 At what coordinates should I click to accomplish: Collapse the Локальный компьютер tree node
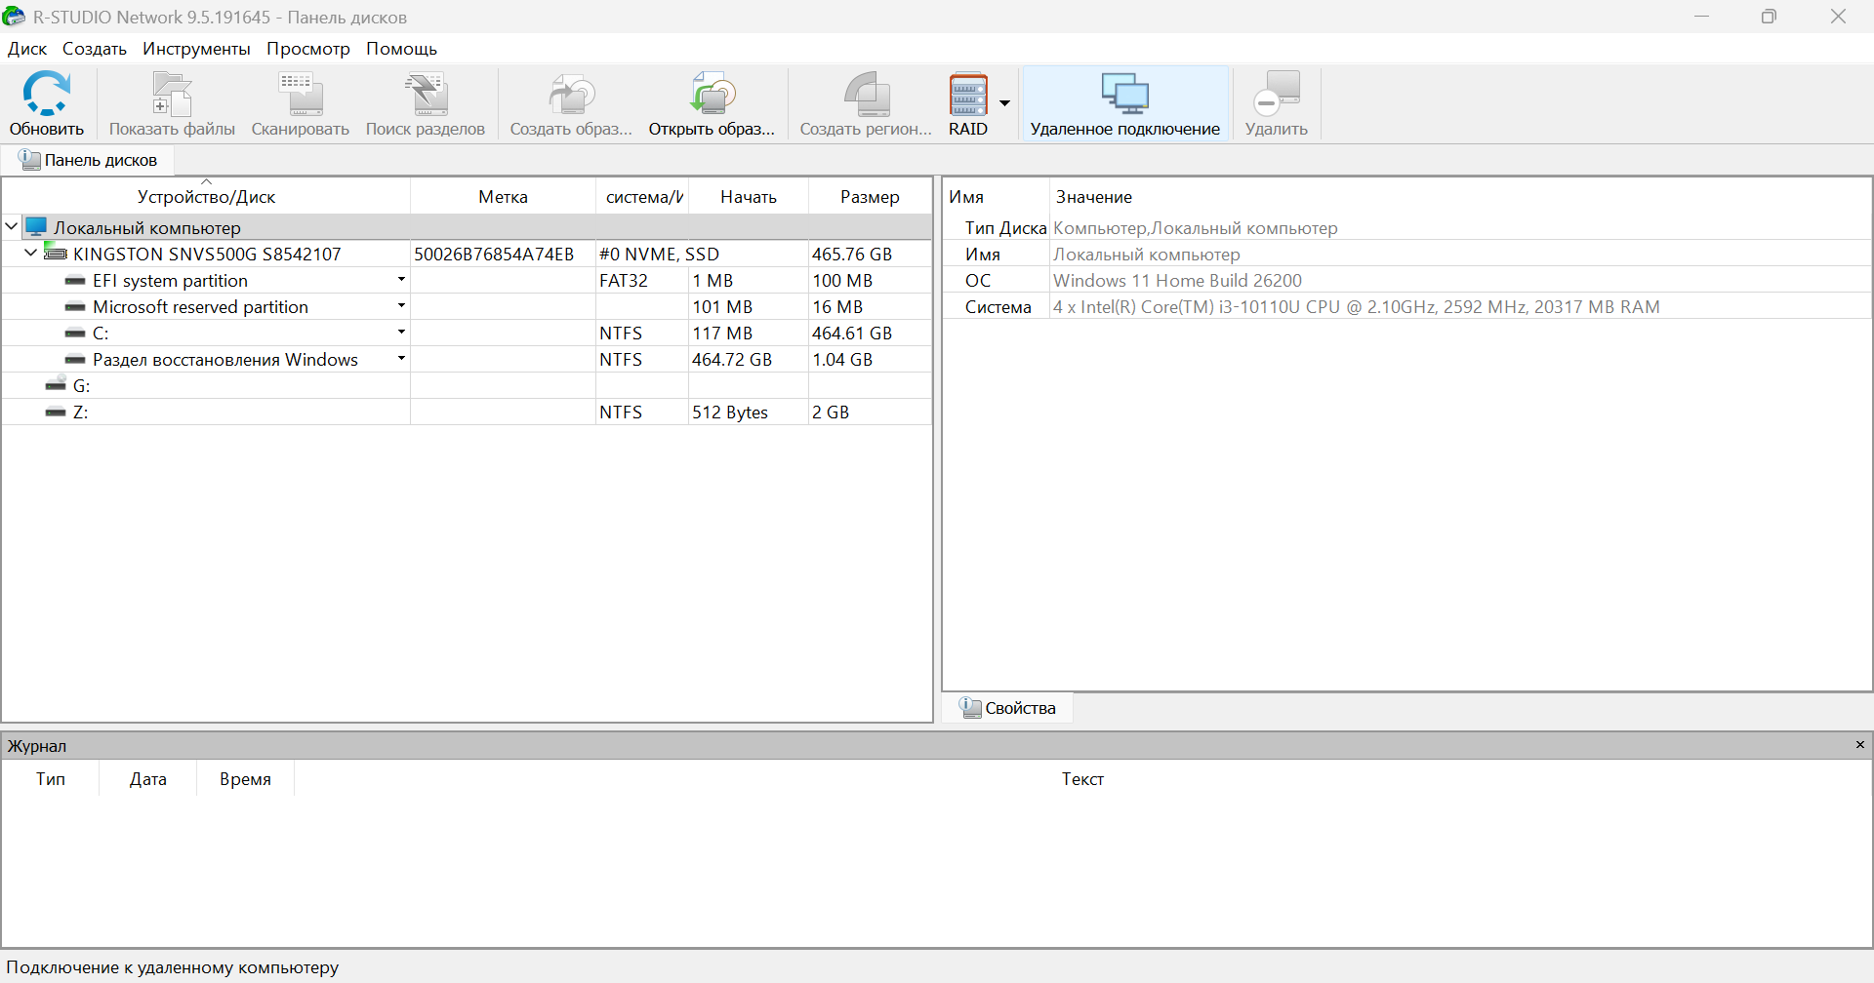[12, 227]
